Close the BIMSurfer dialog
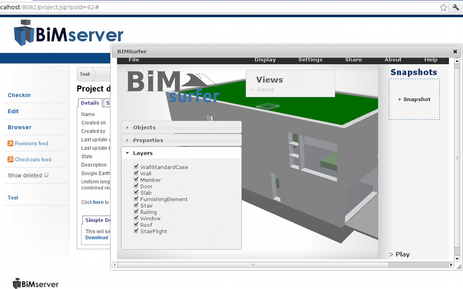The height and width of the screenshot is (289, 463). 455,51
